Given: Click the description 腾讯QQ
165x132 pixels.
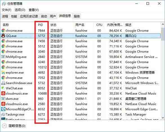Looking at the screenshot, I should tap(131, 36).
